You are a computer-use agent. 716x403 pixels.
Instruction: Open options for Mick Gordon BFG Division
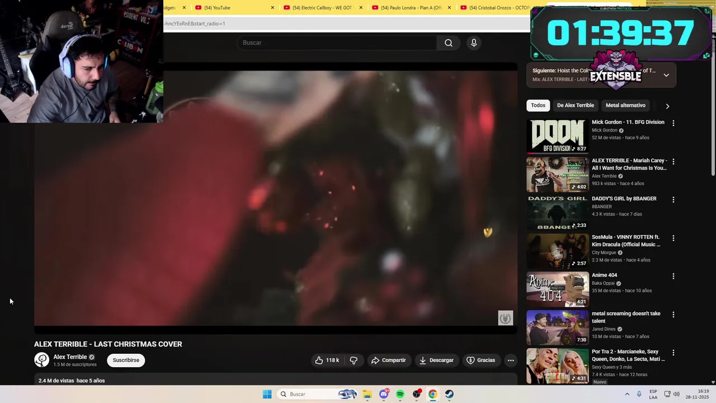tap(673, 123)
